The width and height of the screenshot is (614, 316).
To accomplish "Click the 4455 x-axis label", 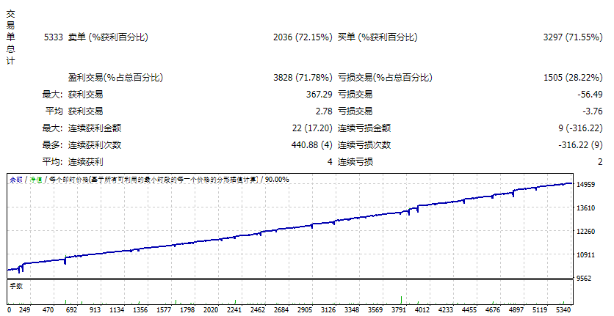I will click(469, 309).
